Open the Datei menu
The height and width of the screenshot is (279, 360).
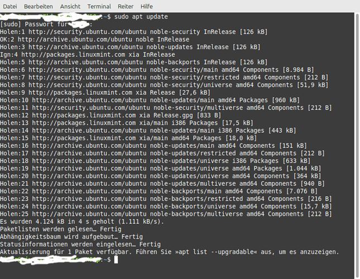[10, 7]
